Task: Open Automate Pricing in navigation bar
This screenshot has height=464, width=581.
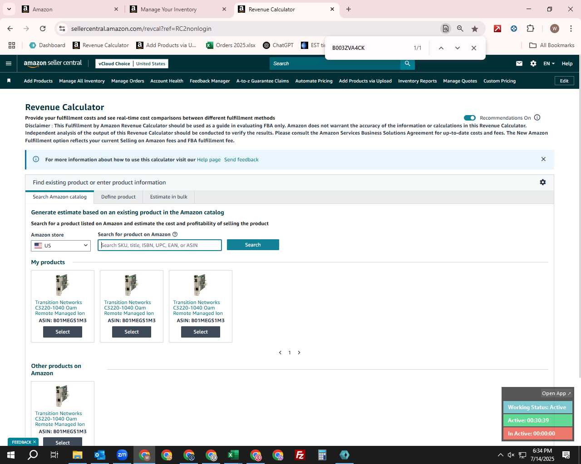Action: click(x=314, y=81)
